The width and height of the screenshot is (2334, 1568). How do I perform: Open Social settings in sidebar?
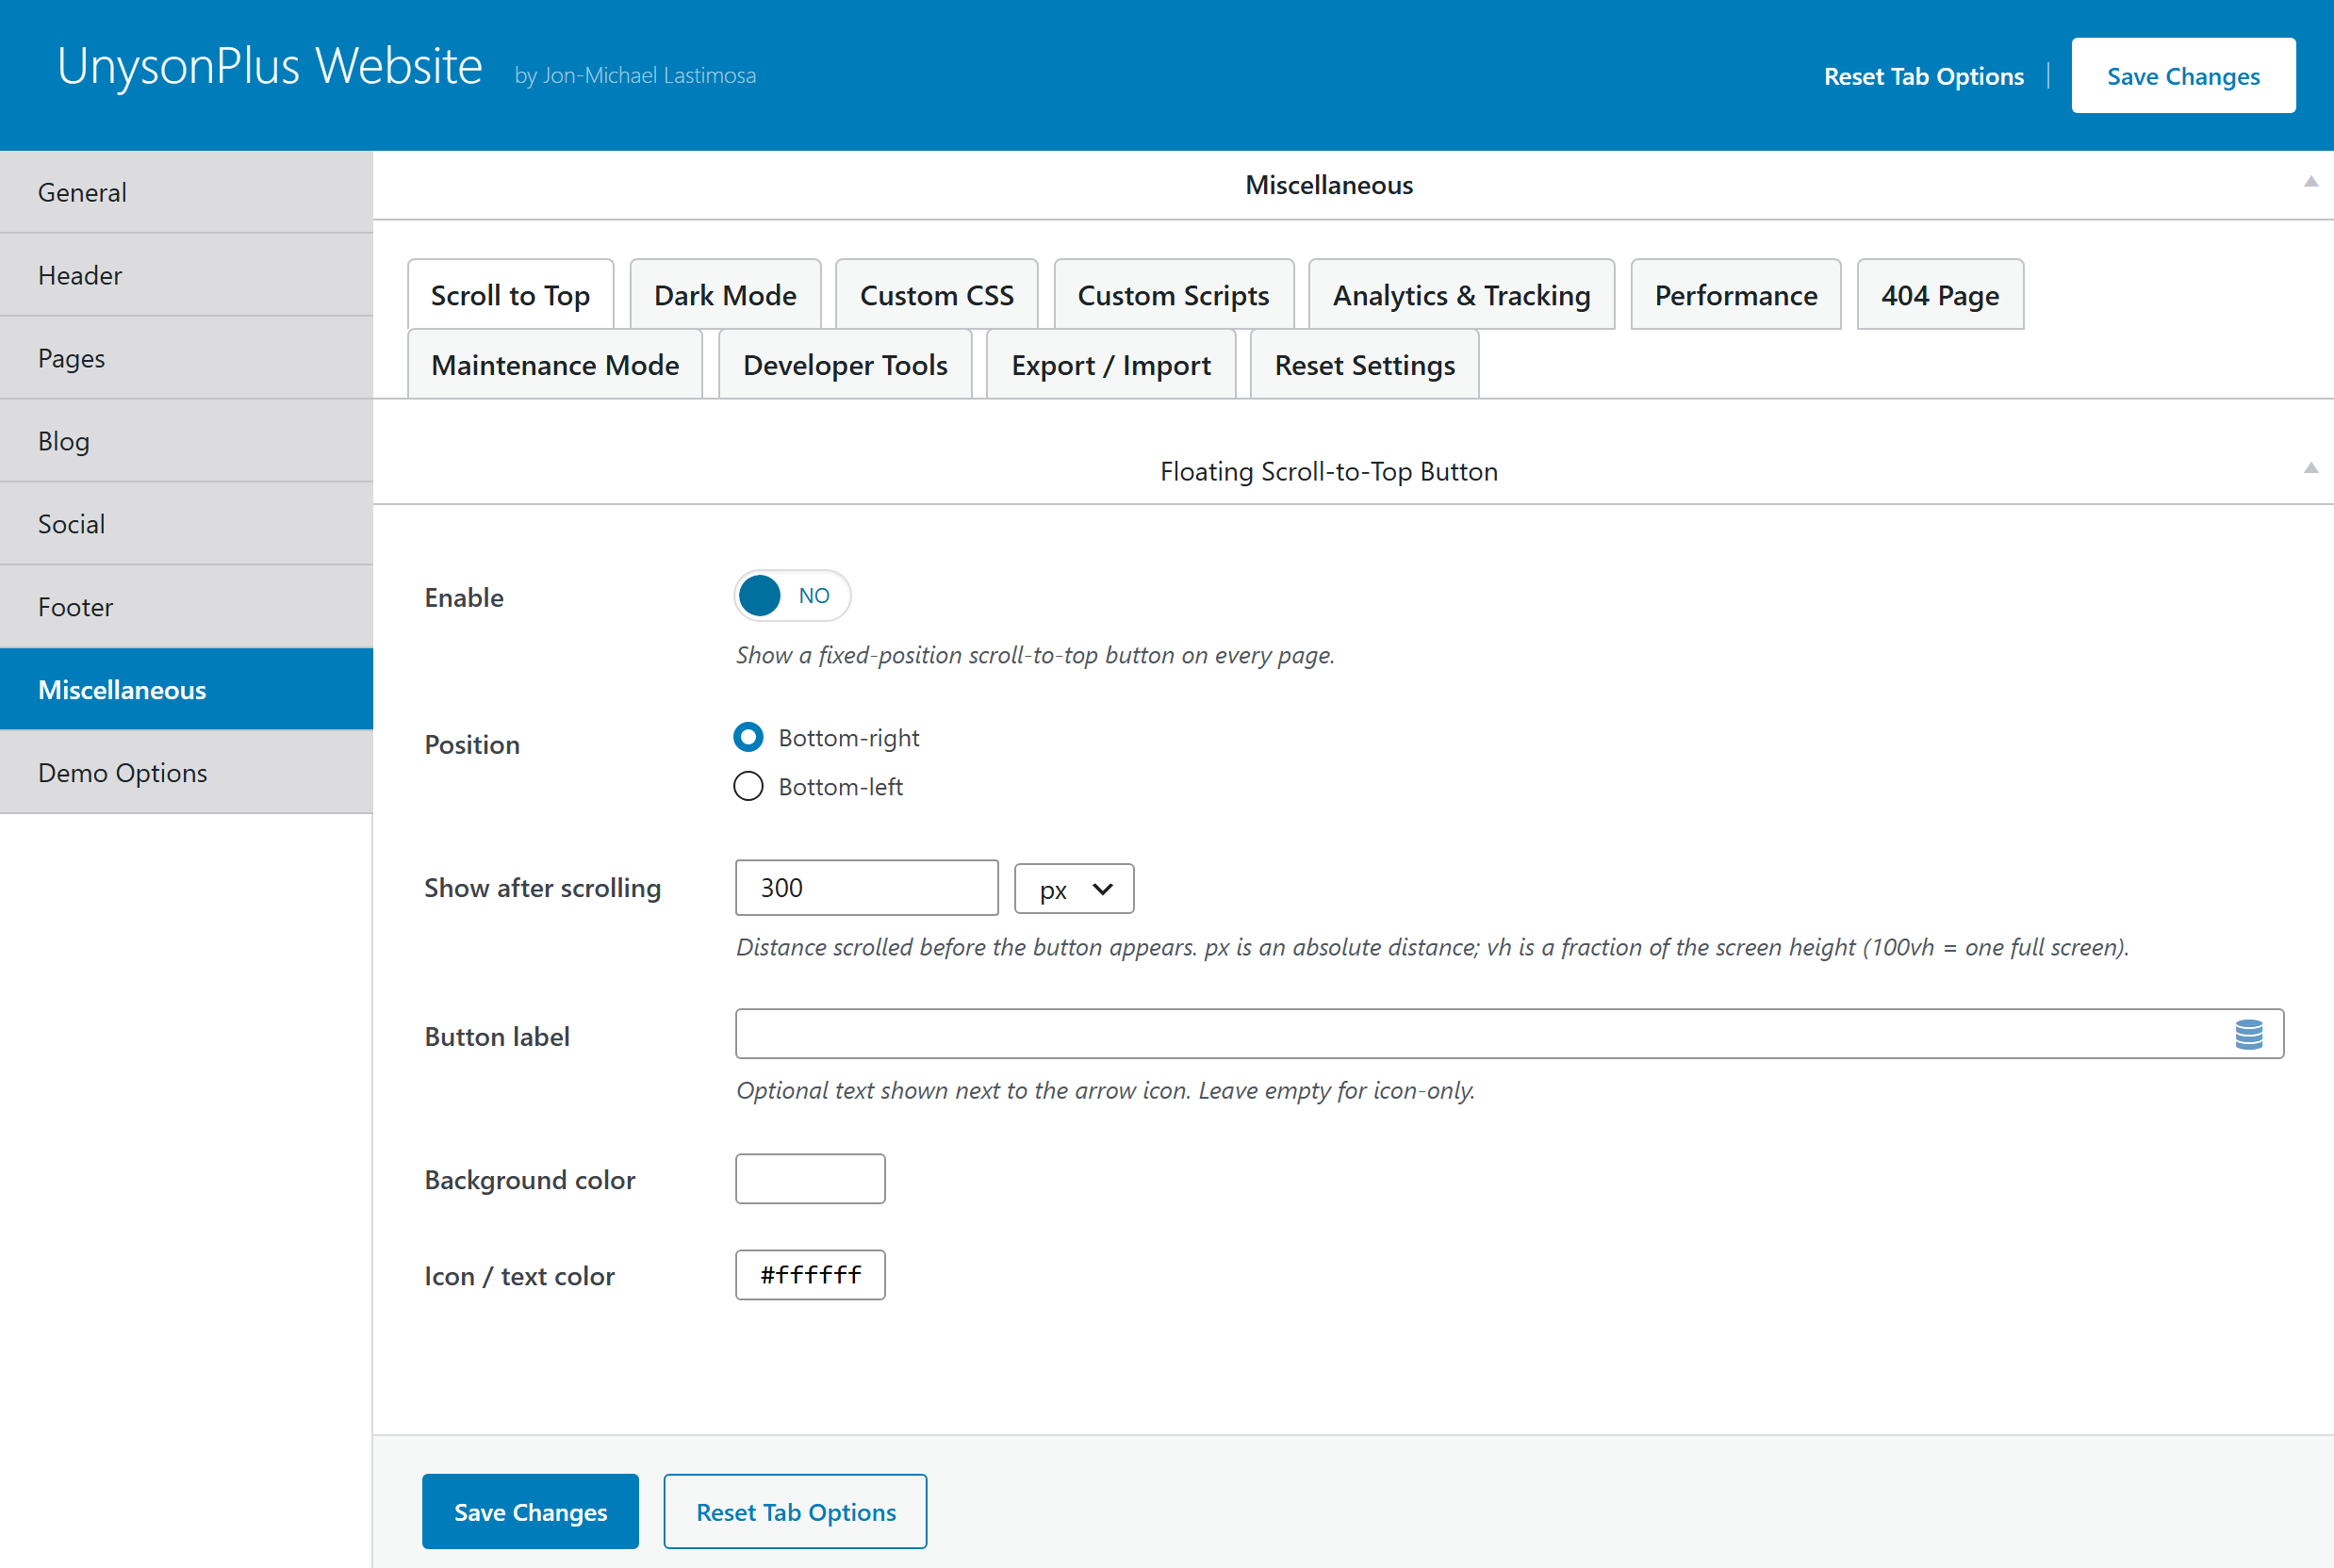pyautogui.click(x=186, y=524)
